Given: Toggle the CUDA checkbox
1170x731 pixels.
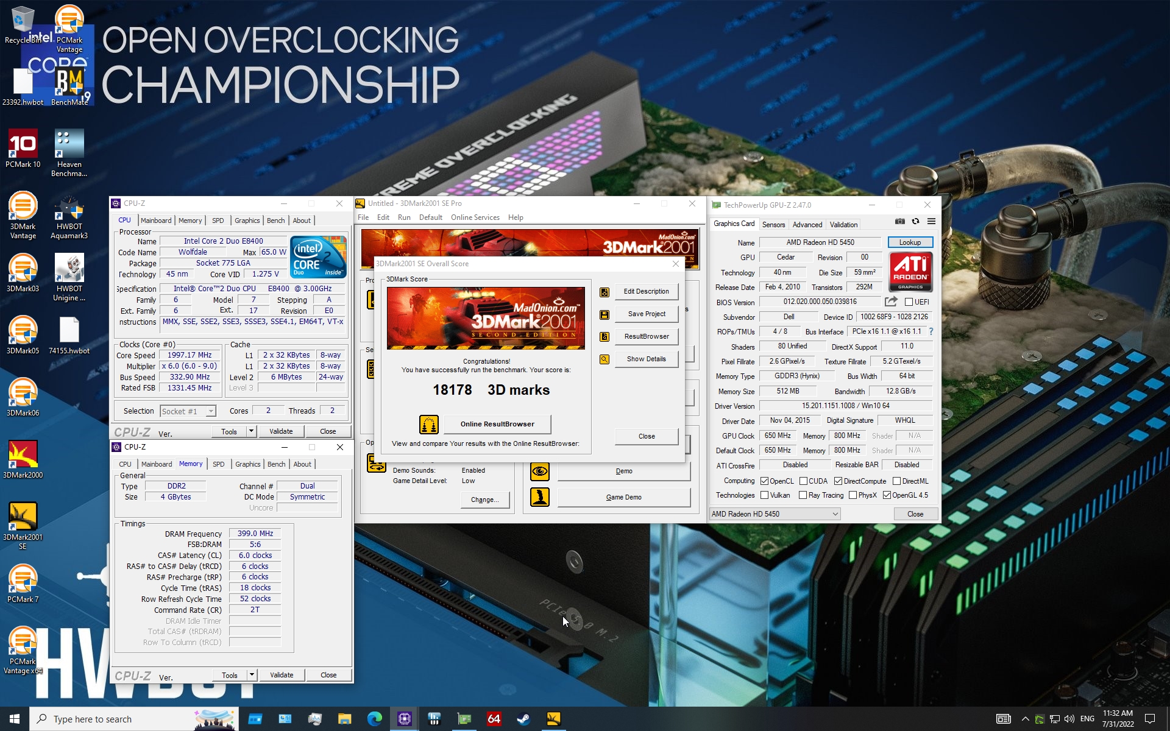Looking at the screenshot, I should [x=803, y=481].
